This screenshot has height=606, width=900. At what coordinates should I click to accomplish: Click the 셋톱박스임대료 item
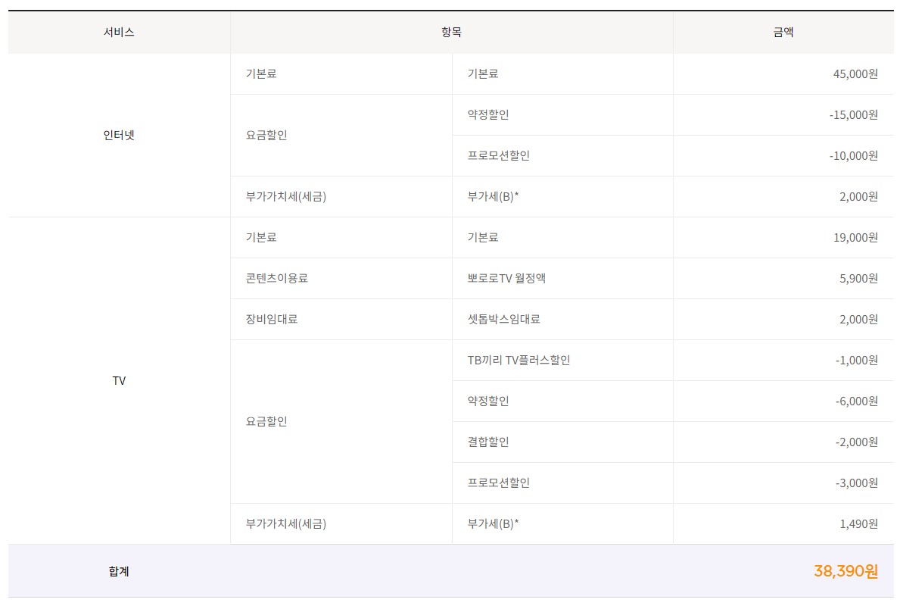point(504,320)
